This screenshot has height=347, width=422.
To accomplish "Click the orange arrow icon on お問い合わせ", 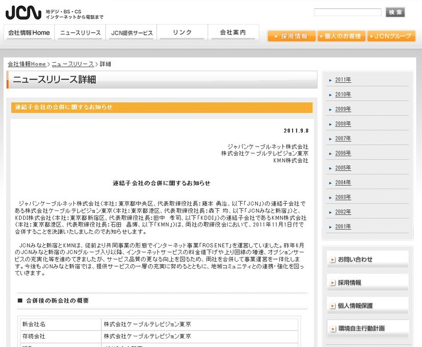I will [x=332, y=260].
